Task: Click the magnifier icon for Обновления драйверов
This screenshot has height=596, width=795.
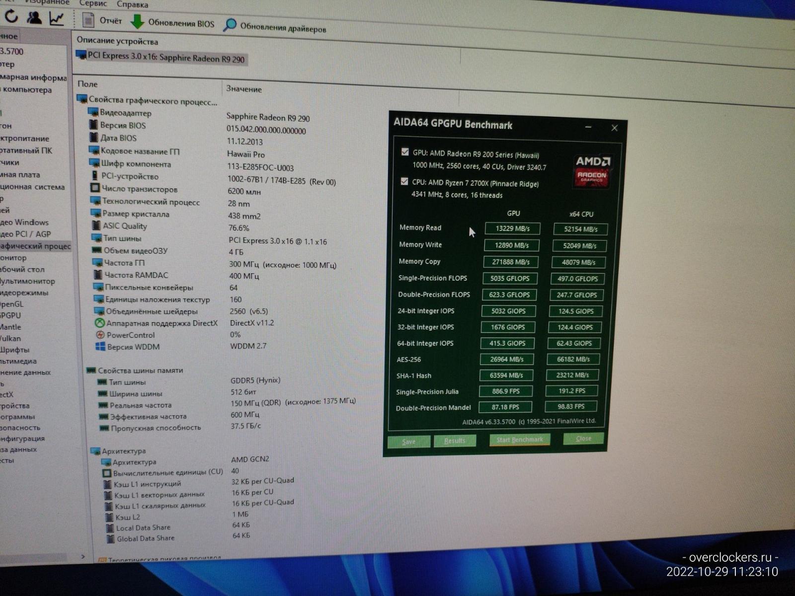Action: (x=230, y=25)
